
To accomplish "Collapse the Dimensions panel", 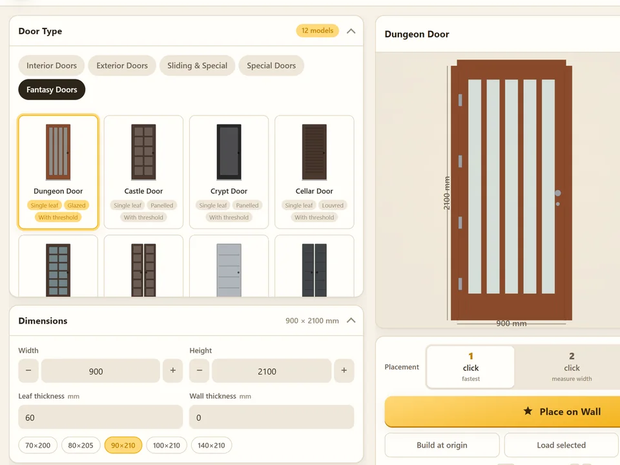I will point(351,320).
